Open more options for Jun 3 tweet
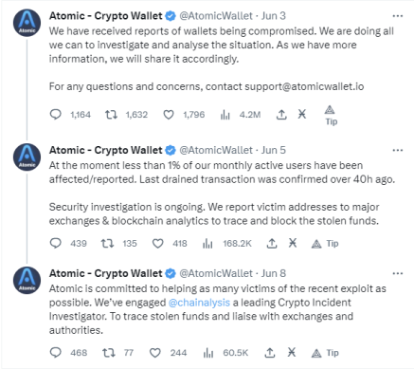This screenshot has width=414, height=369. click(x=398, y=16)
